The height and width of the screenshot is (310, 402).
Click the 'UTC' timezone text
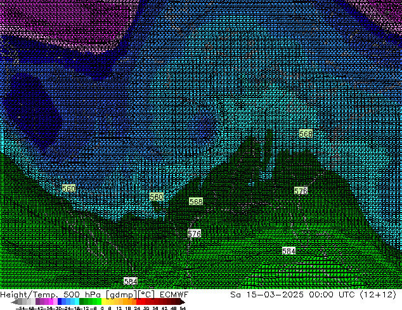click(347, 295)
